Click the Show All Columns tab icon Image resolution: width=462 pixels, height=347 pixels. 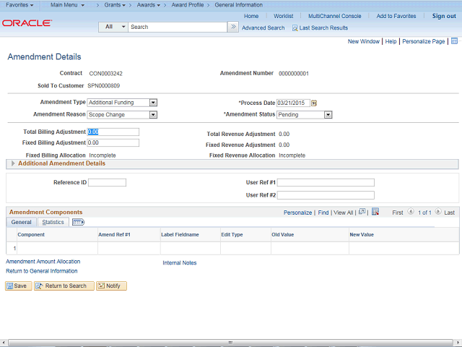pyautogui.click(x=79, y=222)
